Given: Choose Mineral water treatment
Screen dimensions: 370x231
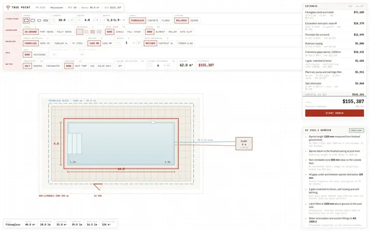Looking at the screenshot, I should pyautogui.click(x=38, y=66).
